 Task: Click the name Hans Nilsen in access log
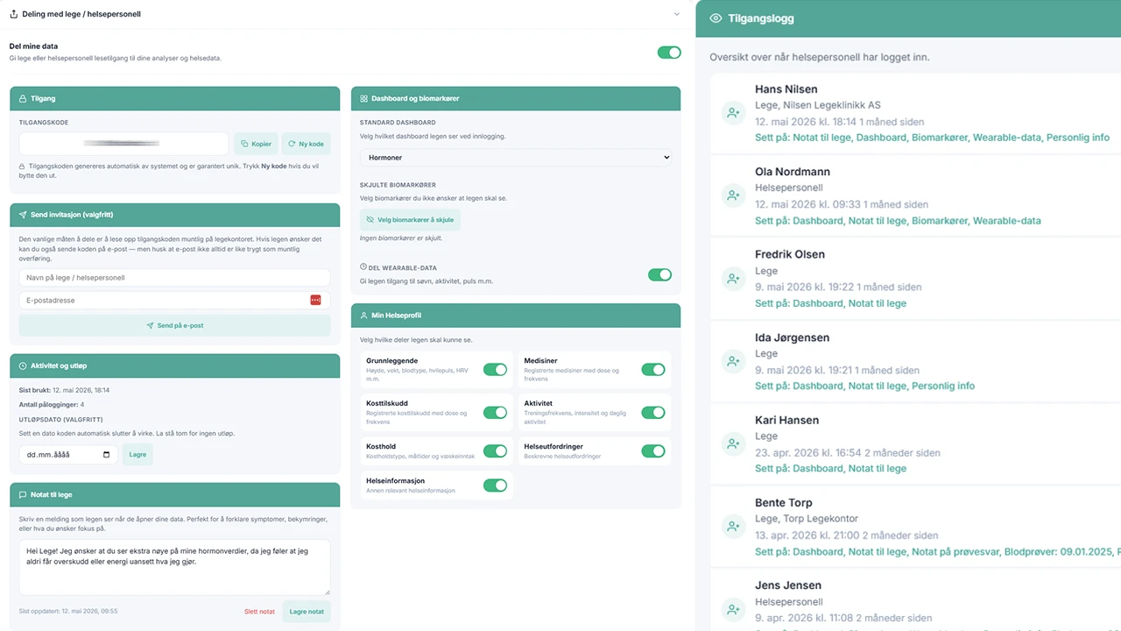pyautogui.click(x=786, y=89)
